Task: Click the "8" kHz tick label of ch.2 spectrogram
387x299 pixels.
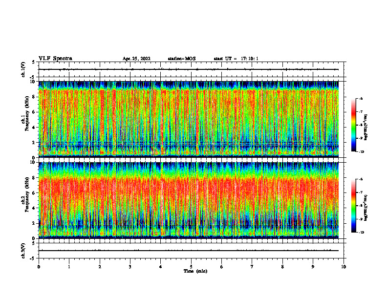Action: [x=34, y=178]
